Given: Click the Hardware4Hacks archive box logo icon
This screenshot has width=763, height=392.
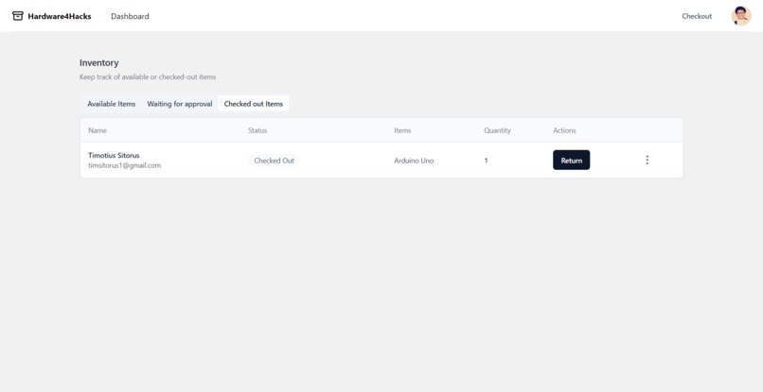Looking at the screenshot, I should (x=18, y=16).
